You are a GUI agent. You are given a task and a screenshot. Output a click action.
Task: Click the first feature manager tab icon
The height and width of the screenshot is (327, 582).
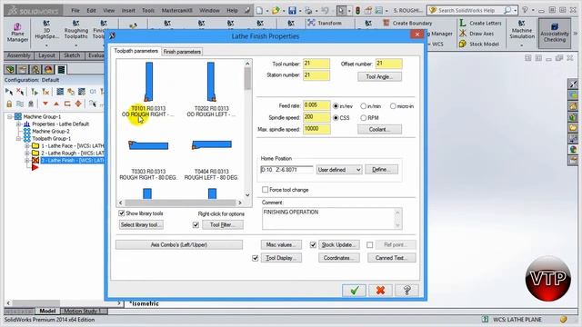tap(10, 69)
